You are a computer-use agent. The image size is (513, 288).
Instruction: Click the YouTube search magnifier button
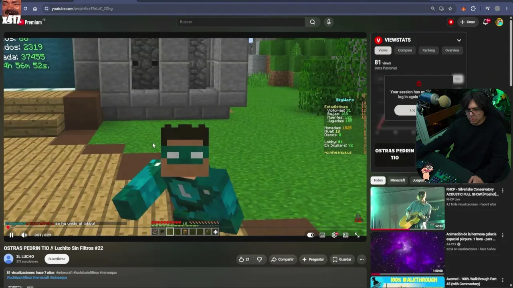(312, 22)
